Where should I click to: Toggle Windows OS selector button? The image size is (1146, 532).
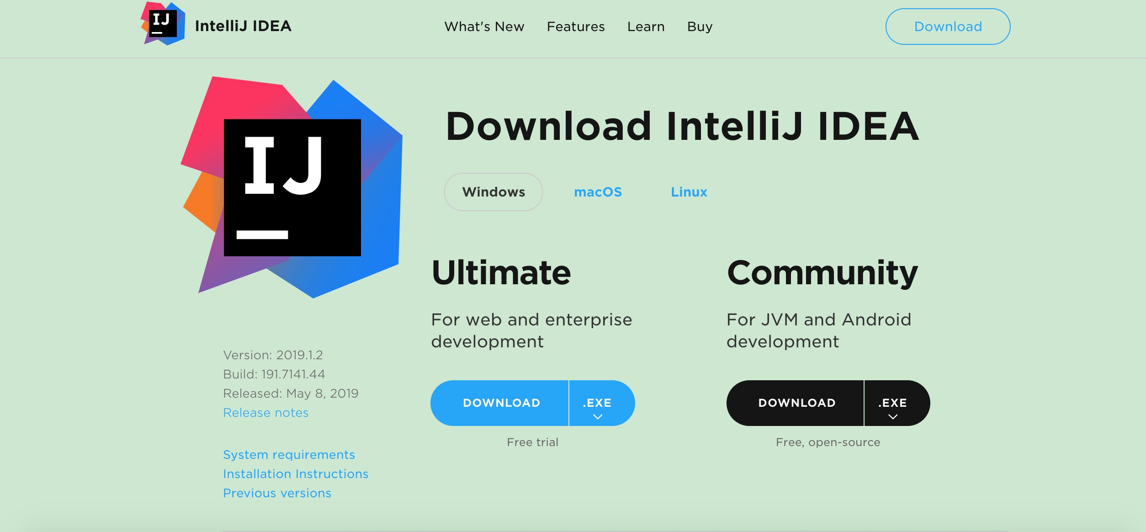tap(493, 192)
